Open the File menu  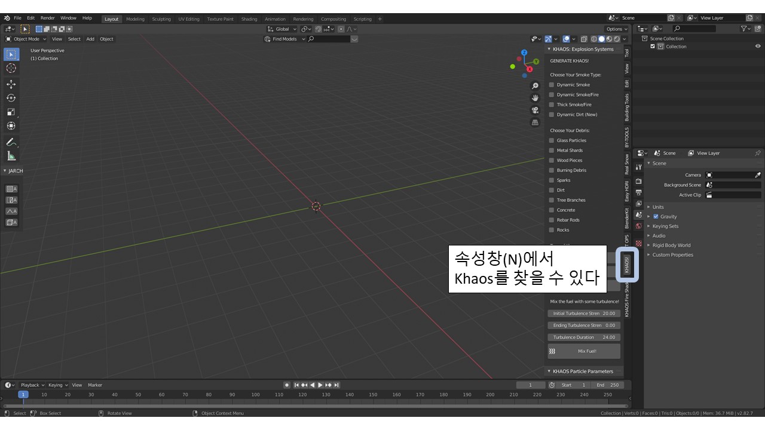pos(17,18)
